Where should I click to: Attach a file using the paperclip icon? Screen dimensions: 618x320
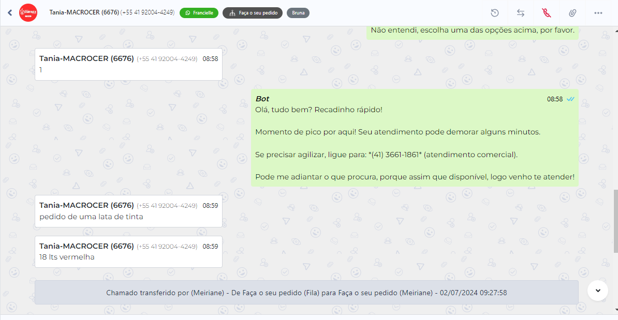(x=572, y=13)
